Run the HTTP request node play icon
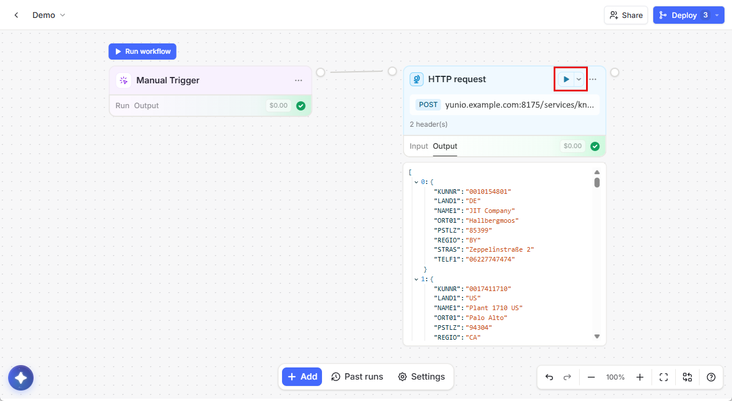 tap(566, 79)
